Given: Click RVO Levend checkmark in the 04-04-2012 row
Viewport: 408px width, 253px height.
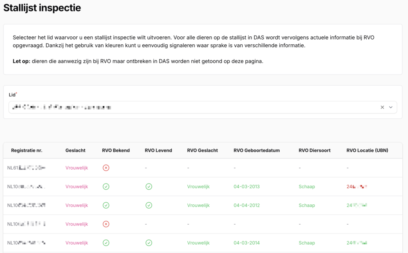Looking at the screenshot, I should (x=149, y=206).
